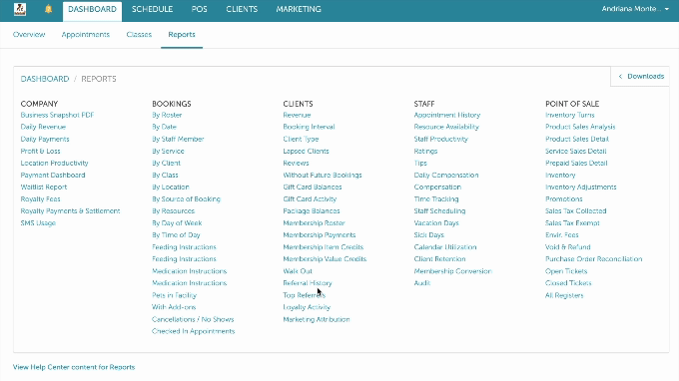Open the clients Revenue report
This screenshot has width=679, height=381.
click(297, 115)
